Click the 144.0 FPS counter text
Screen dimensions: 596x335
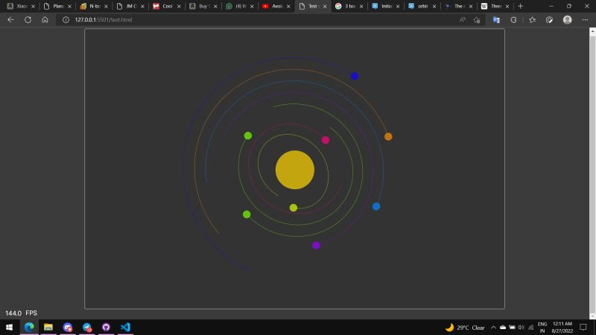(x=22, y=313)
